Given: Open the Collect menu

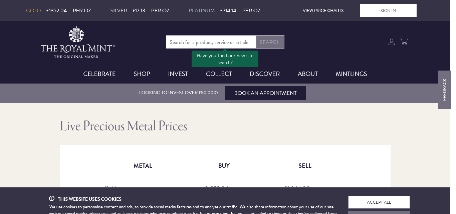Looking at the screenshot, I should coord(219,74).
